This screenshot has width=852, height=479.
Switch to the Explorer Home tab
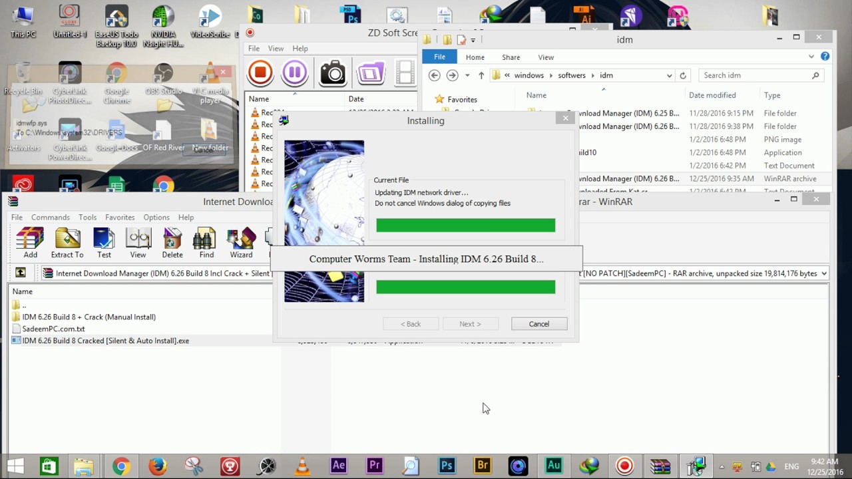(x=475, y=57)
